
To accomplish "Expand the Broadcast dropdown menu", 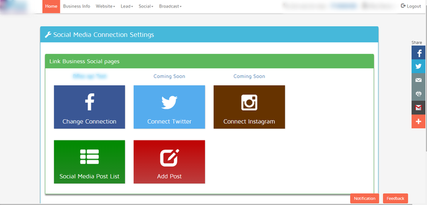I will point(170,6).
